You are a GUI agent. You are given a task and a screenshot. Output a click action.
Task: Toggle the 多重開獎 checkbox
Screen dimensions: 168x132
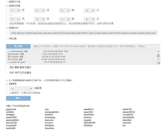click(7, 84)
